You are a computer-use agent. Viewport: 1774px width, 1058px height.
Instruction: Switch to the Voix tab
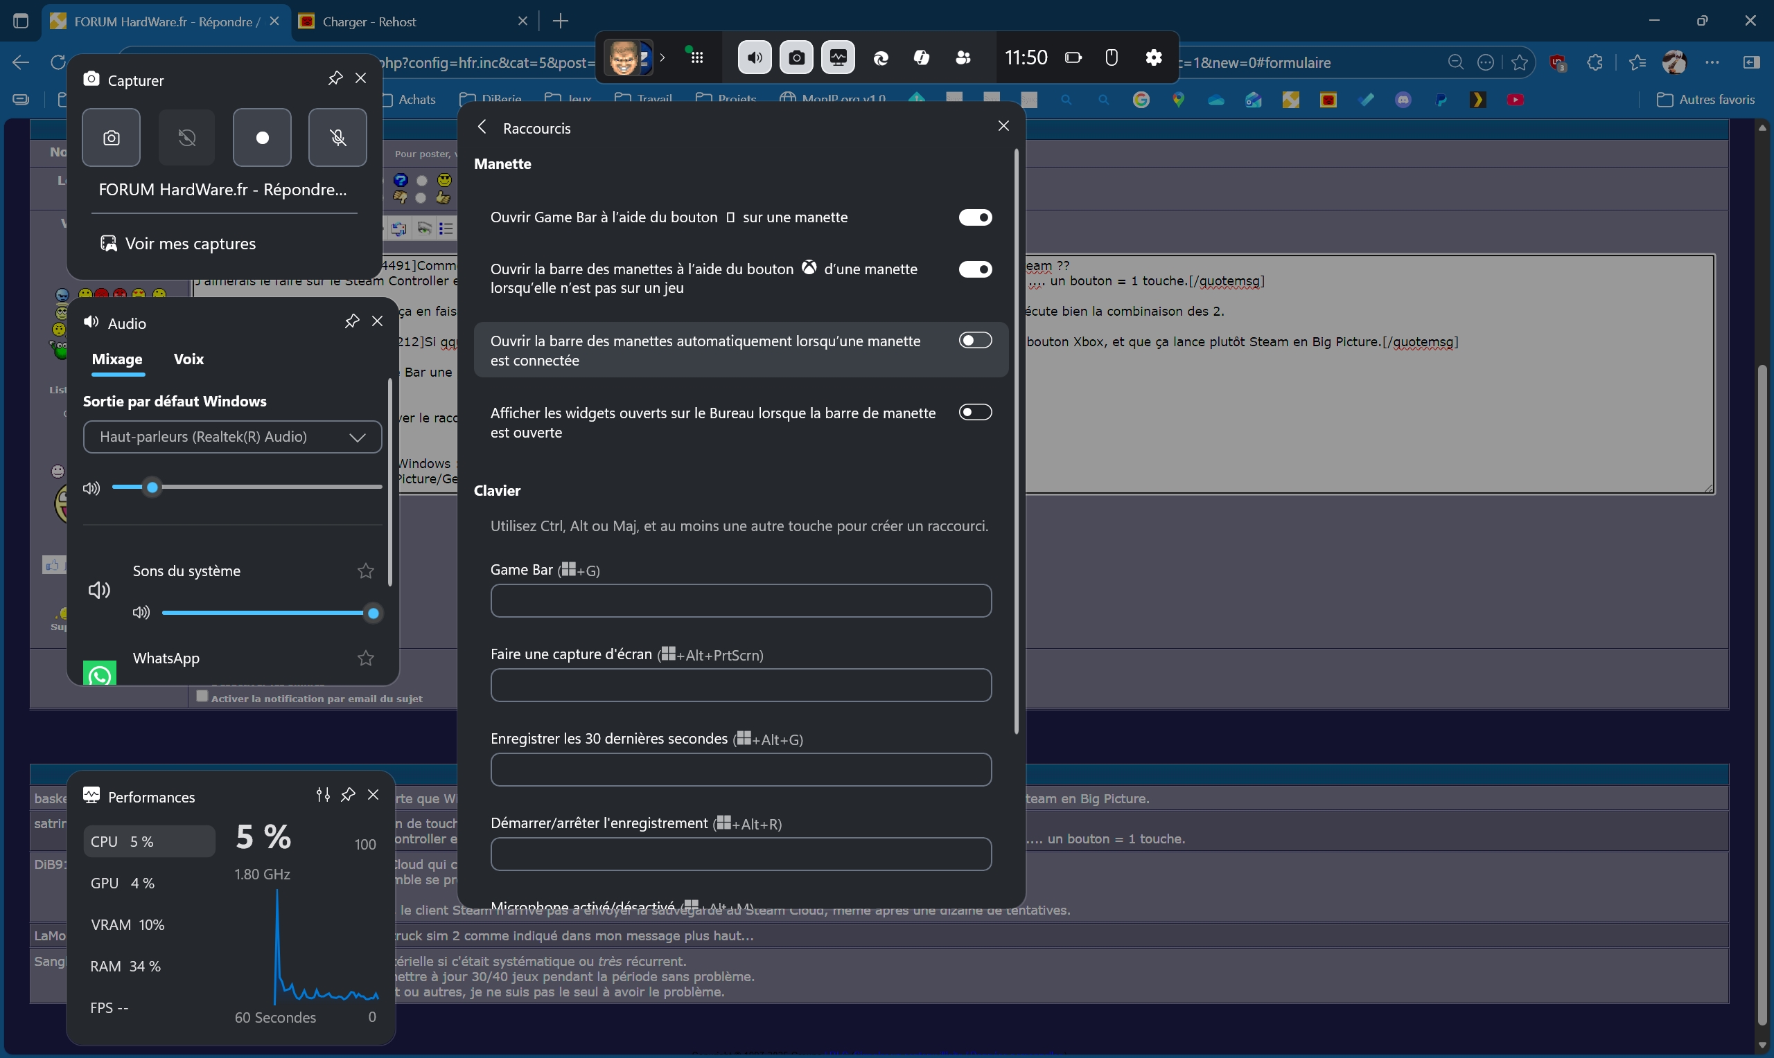point(188,359)
